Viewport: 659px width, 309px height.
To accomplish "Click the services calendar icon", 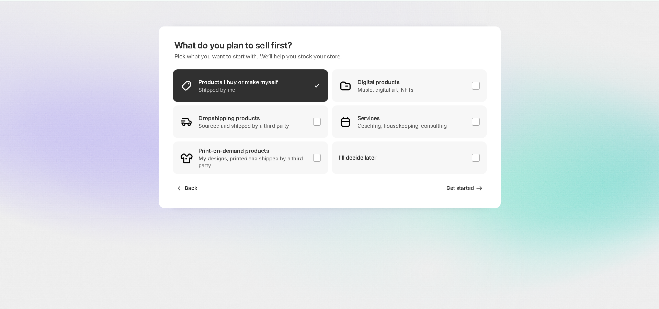I will point(345,122).
